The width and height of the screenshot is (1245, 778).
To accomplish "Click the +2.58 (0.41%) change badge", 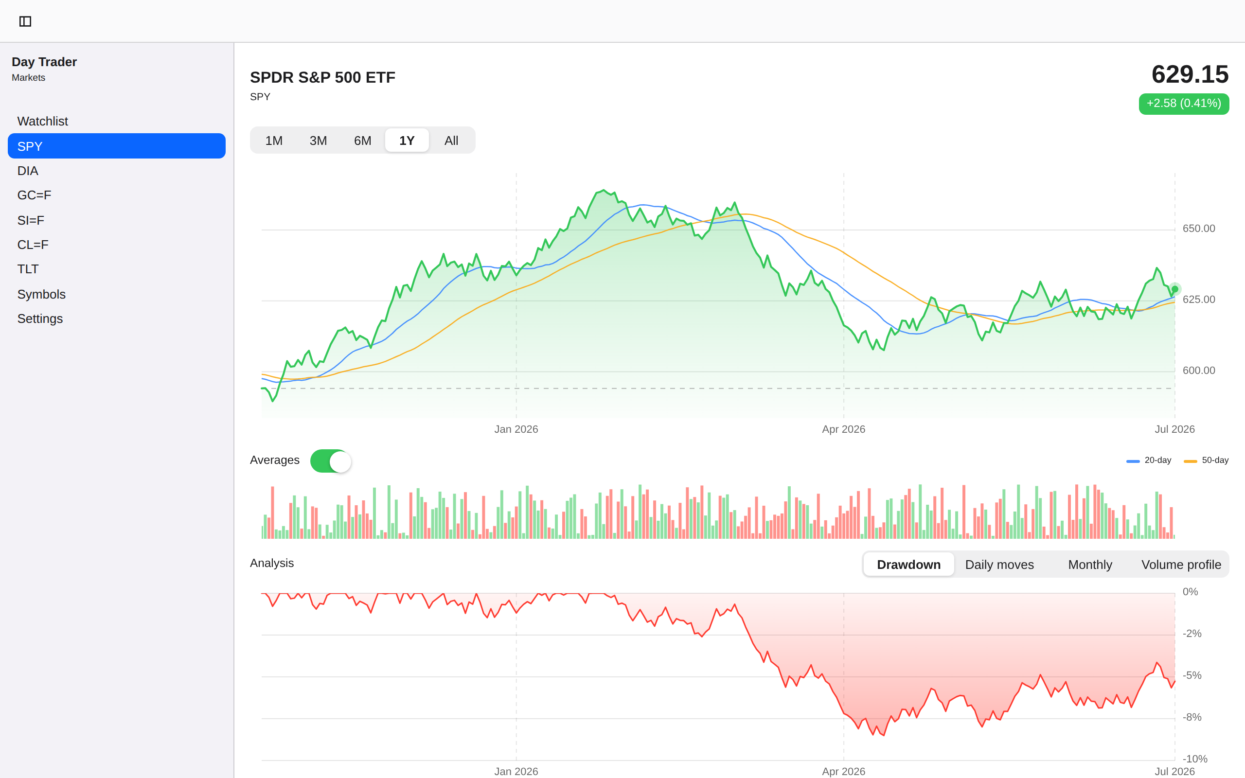I will pyautogui.click(x=1184, y=104).
